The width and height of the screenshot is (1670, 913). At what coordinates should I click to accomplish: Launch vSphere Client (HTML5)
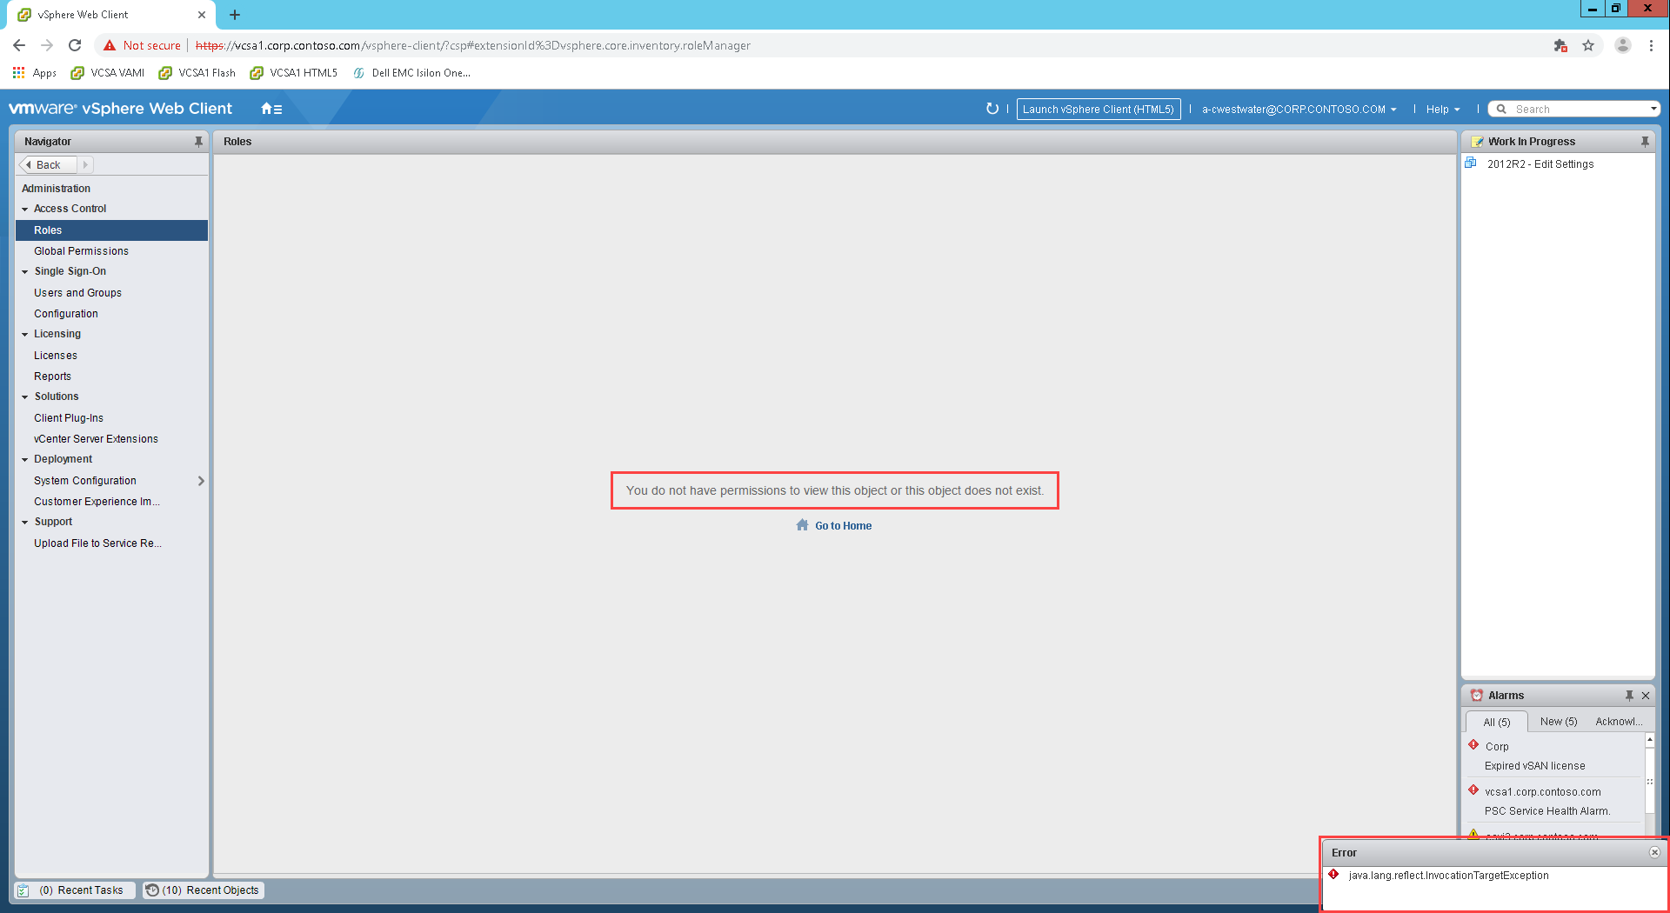[x=1099, y=110]
